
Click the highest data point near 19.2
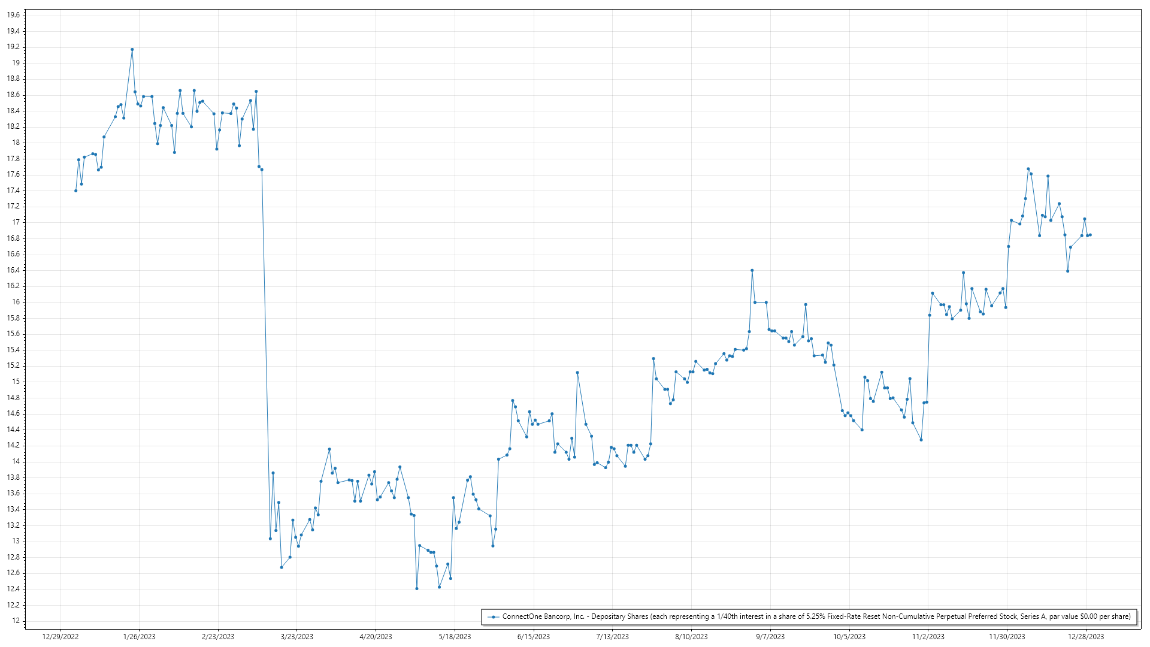click(132, 50)
